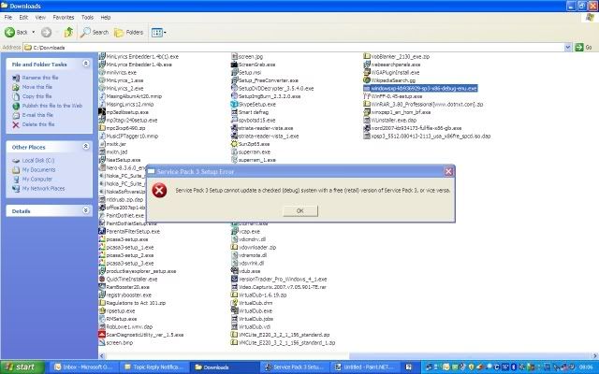This screenshot has width=599, height=374.
Task: Select the ScreenGrab.exe file icon
Action: pos(235,65)
